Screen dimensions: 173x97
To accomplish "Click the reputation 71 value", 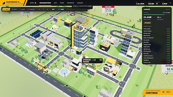I will coord(157,4).
